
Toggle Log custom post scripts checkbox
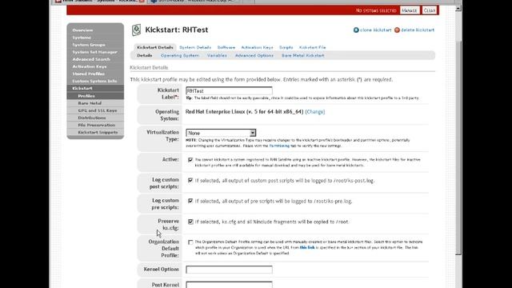point(190,180)
